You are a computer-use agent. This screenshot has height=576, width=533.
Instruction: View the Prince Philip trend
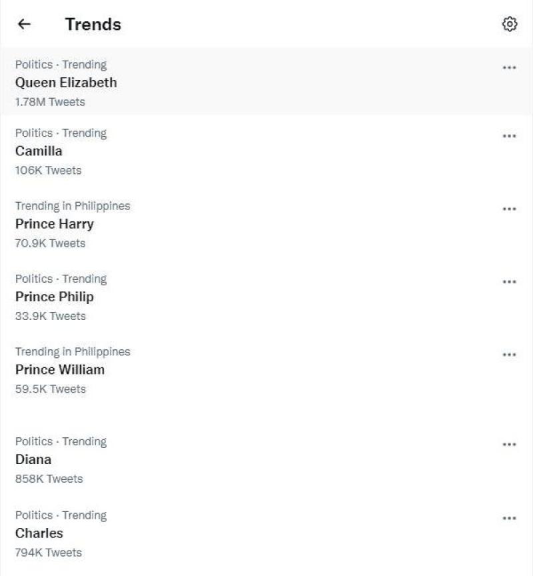(x=55, y=297)
